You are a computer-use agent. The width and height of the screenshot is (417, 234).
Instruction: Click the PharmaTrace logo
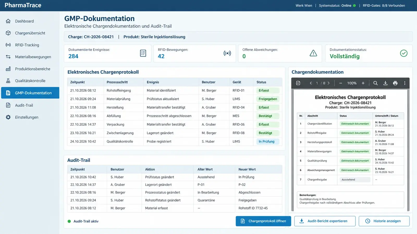click(23, 5)
